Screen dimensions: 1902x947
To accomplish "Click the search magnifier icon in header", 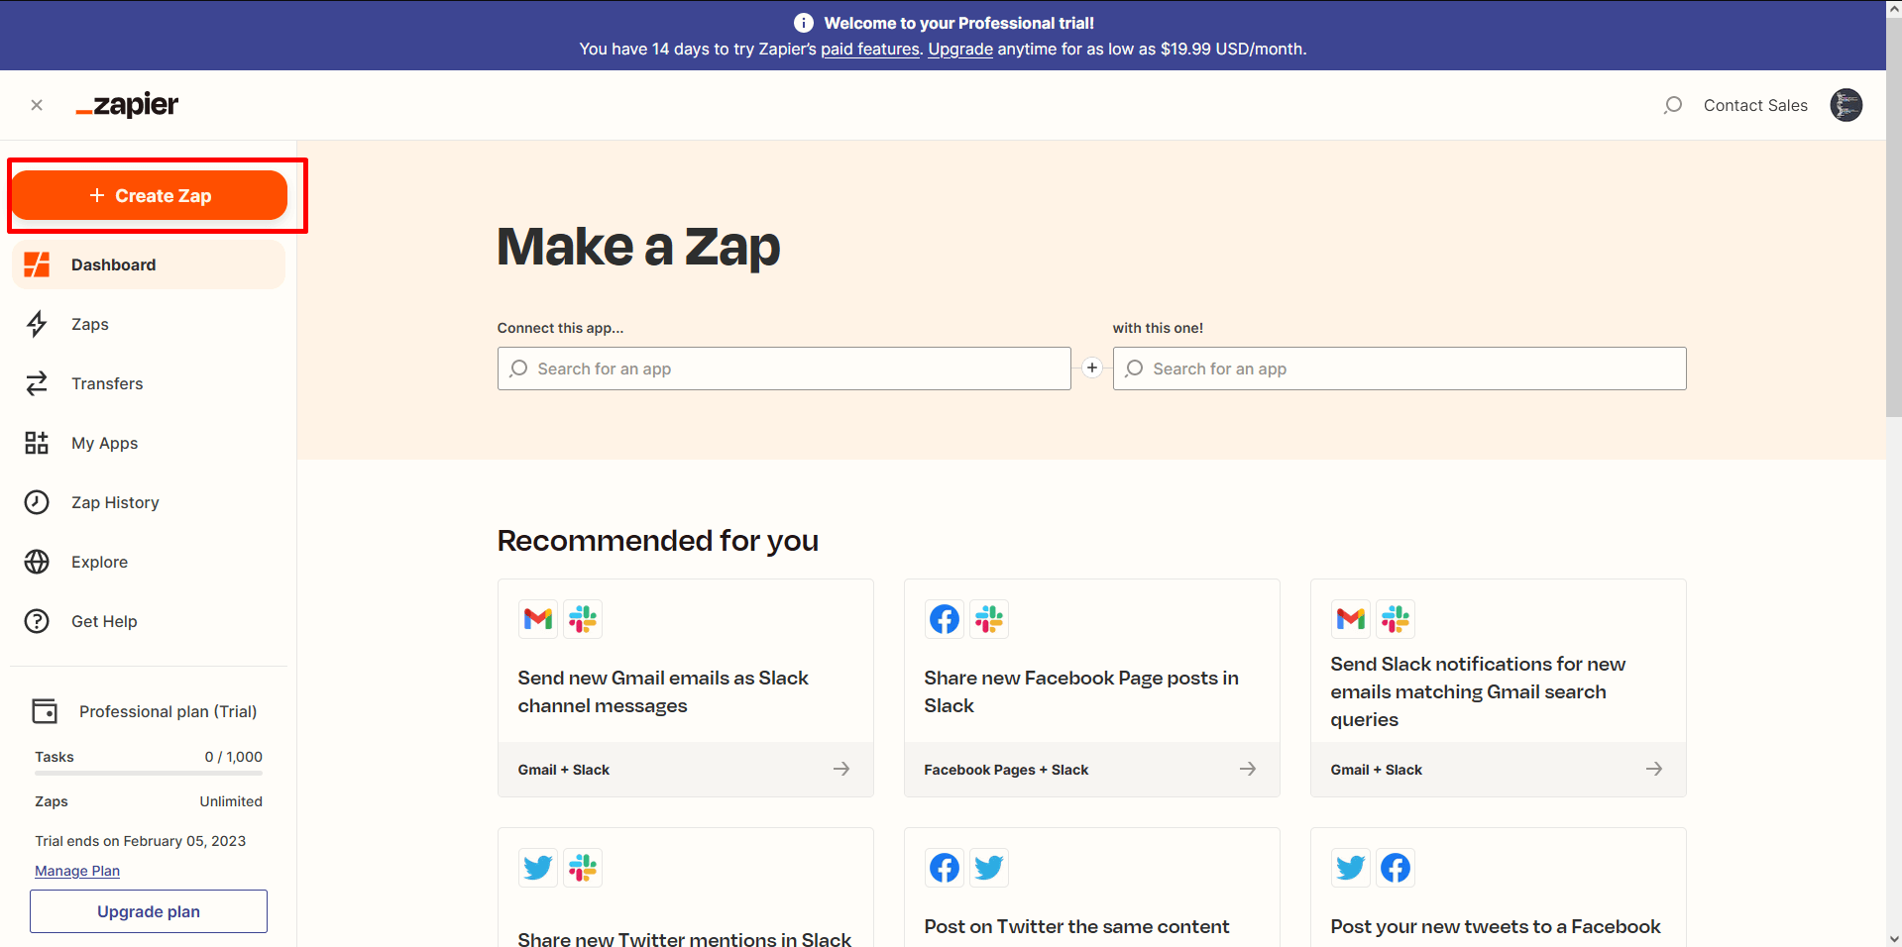I will 1673,105.
